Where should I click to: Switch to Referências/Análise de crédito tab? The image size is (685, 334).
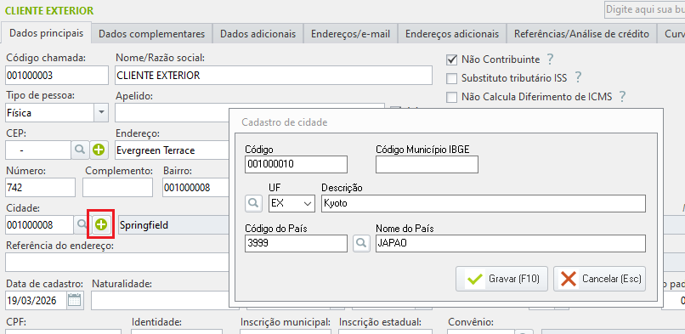click(581, 34)
